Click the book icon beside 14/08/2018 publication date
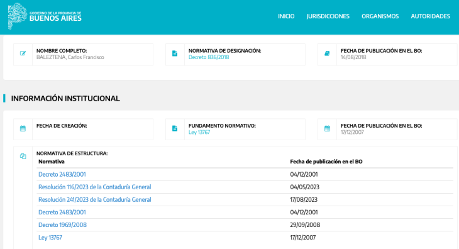 pyautogui.click(x=327, y=53)
